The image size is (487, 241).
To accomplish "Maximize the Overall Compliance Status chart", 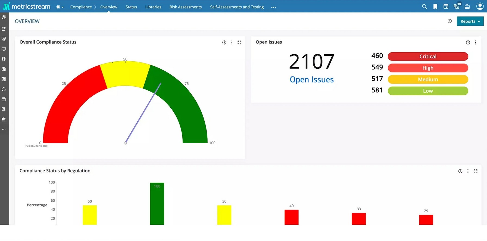I will tap(239, 42).
